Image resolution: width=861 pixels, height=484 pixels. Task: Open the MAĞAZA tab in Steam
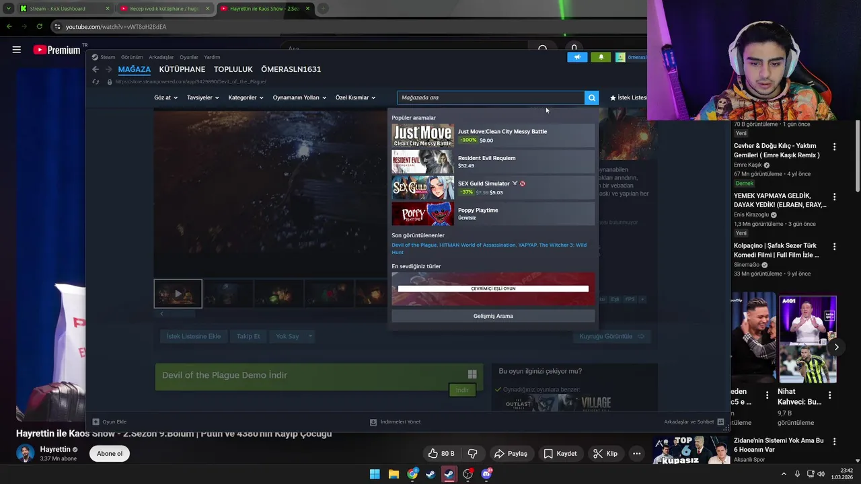point(135,69)
